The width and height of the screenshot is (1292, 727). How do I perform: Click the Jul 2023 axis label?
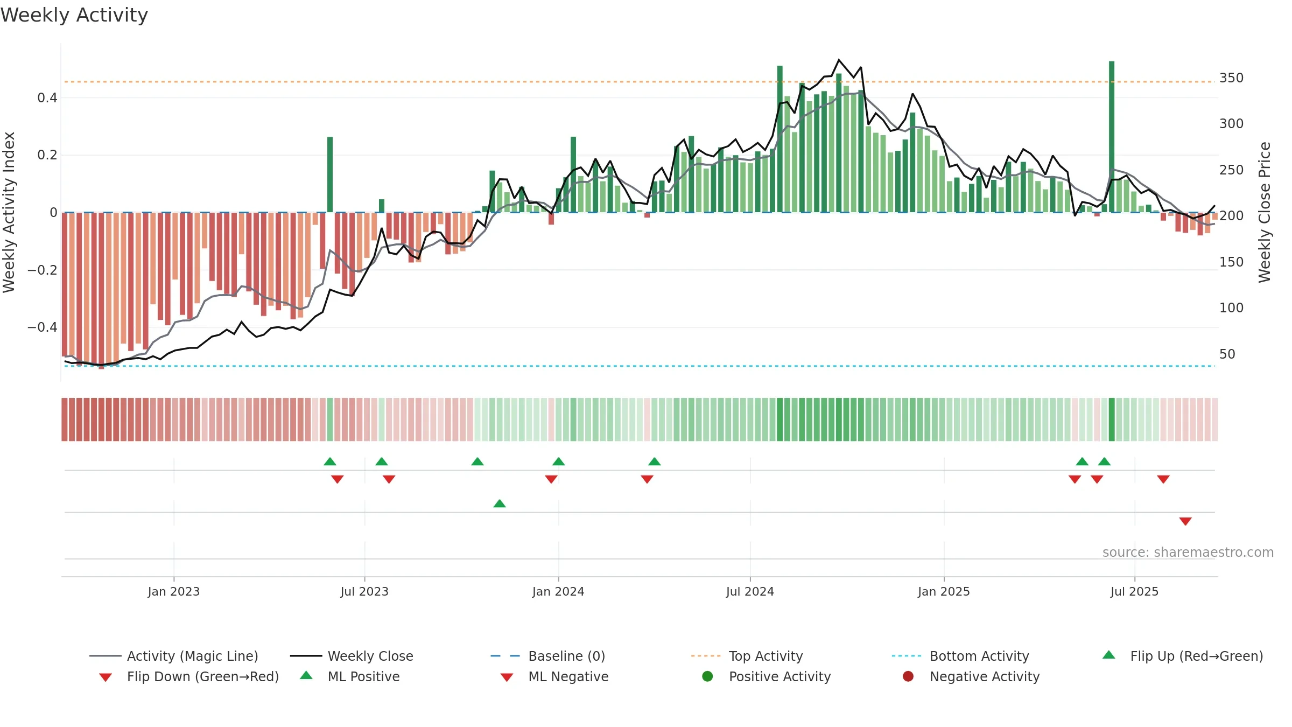tap(364, 591)
